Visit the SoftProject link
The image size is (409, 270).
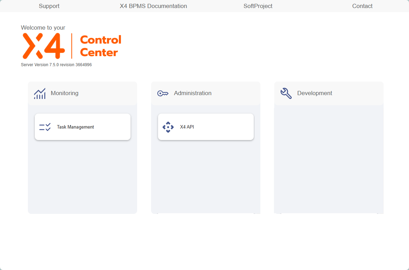point(258,6)
